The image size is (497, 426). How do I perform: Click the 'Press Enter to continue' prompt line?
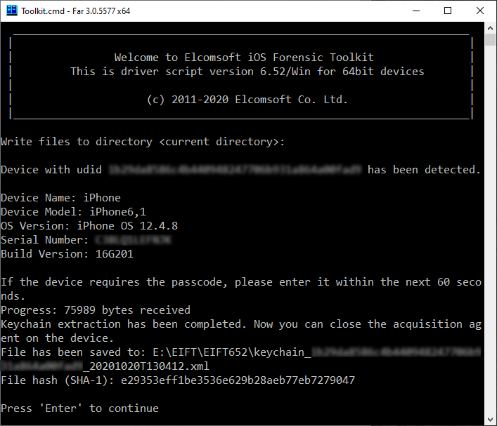tap(79, 408)
